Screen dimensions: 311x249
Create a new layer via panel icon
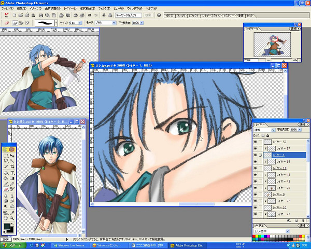(296, 220)
